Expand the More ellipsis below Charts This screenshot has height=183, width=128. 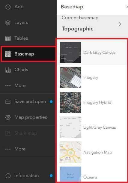(x=8, y=86)
